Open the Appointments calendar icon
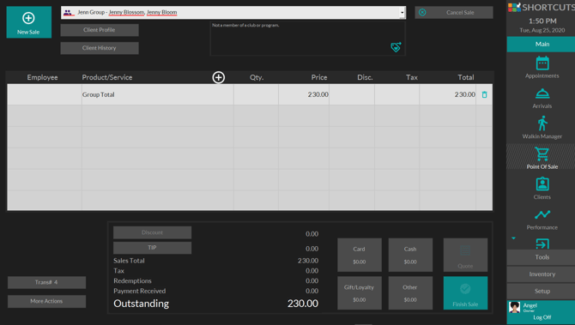Image resolution: width=575 pixels, height=325 pixels. tap(542, 63)
